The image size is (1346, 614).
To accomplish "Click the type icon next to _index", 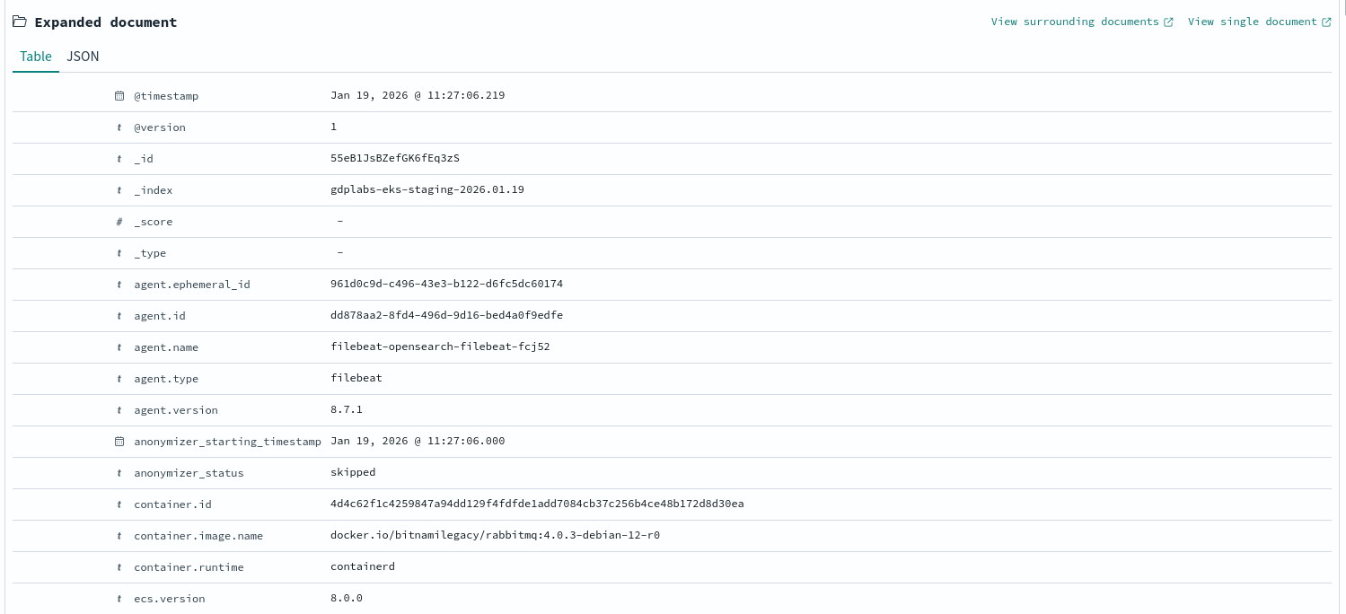I will pyautogui.click(x=119, y=190).
